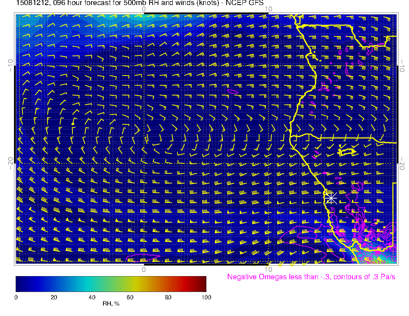Select the yellow-green region of the colorbar
Image resolution: width=409 pixels, height=316 pixels.
(x=130, y=284)
